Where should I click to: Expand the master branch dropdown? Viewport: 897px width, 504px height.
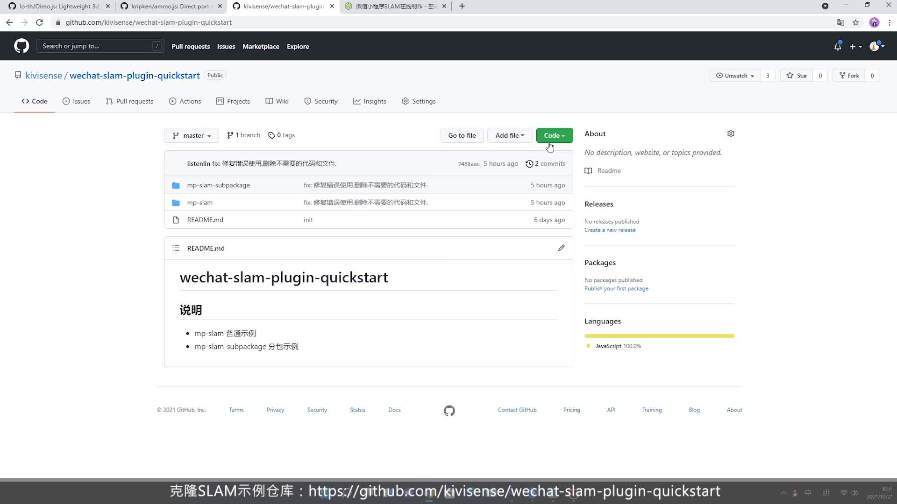pos(192,135)
